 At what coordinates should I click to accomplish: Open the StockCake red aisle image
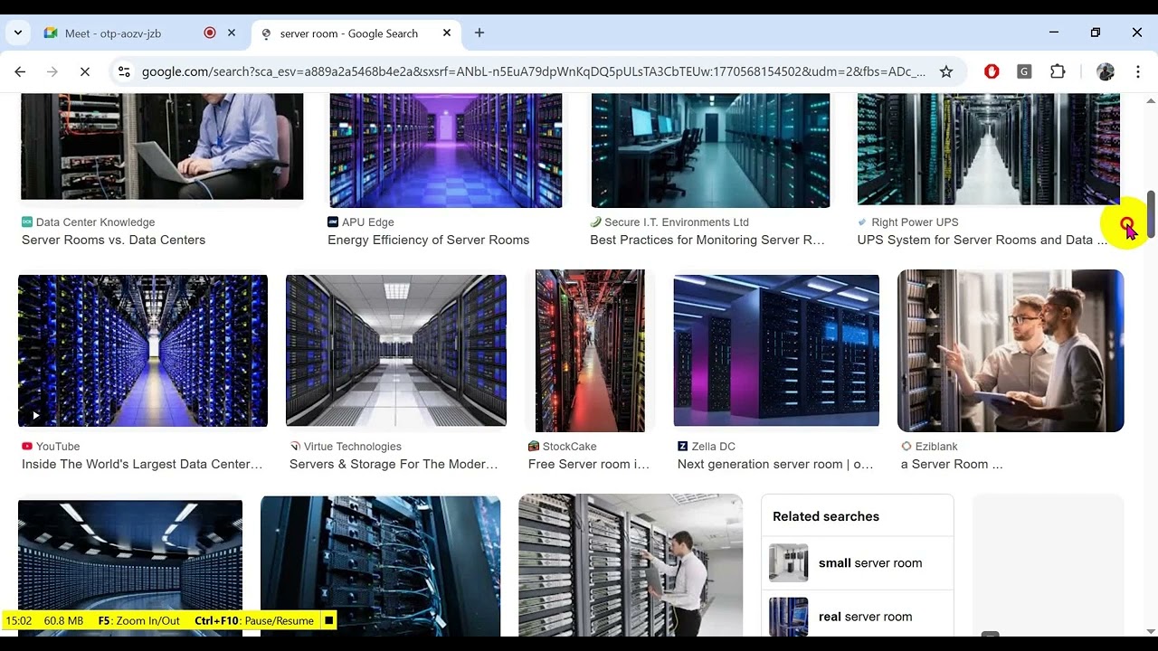point(590,351)
